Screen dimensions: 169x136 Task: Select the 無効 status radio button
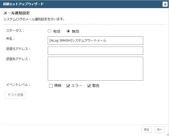click(x=68, y=31)
